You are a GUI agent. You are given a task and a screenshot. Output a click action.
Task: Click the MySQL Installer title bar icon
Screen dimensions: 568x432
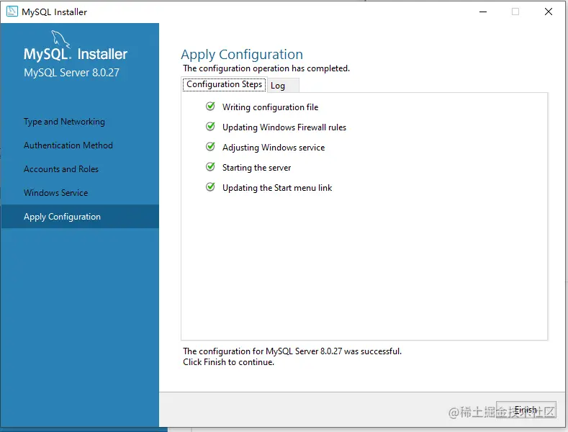click(x=11, y=12)
